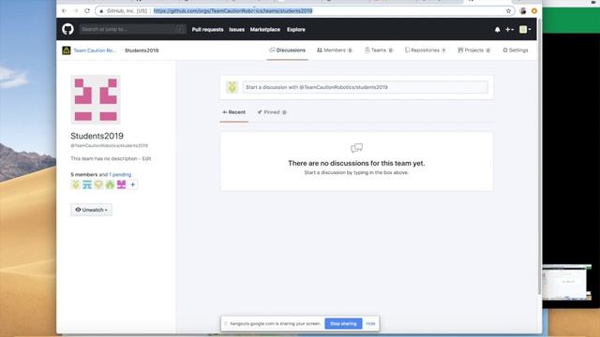Click the third member avatar
The height and width of the screenshot is (337, 600).
(x=98, y=185)
